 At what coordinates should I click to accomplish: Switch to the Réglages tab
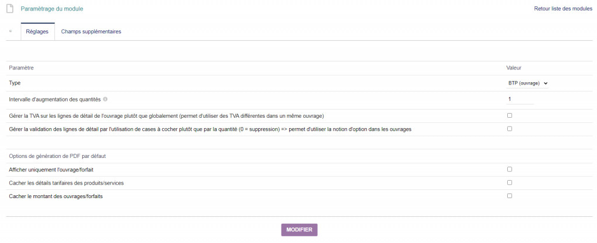(37, 31)
